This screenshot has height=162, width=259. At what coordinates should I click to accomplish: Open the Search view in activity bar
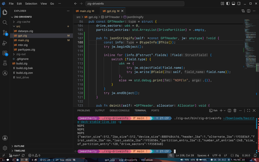pyautogui.click(x=5, y=22)
